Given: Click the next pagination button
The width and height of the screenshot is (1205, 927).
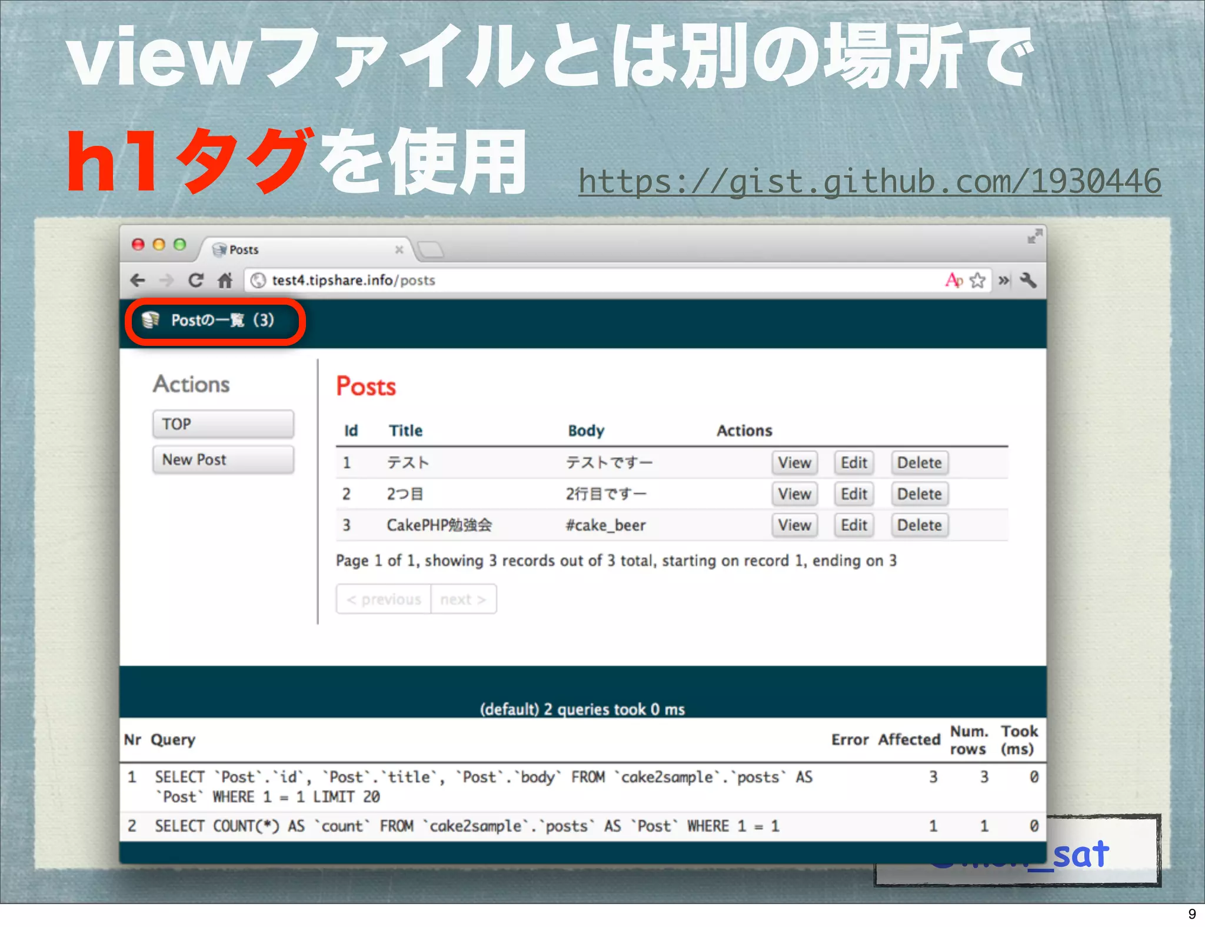Looking at the screenshot, I should click(x=464, y=599).
